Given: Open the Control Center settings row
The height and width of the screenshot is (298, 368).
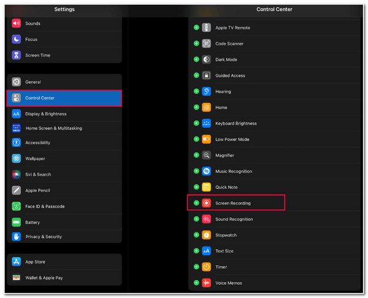Looking at the screenshot, I should (64, 98).
